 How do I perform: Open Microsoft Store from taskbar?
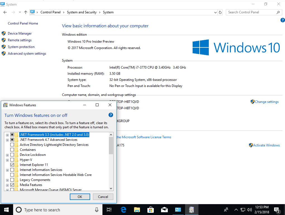click(x=150, y=210)
